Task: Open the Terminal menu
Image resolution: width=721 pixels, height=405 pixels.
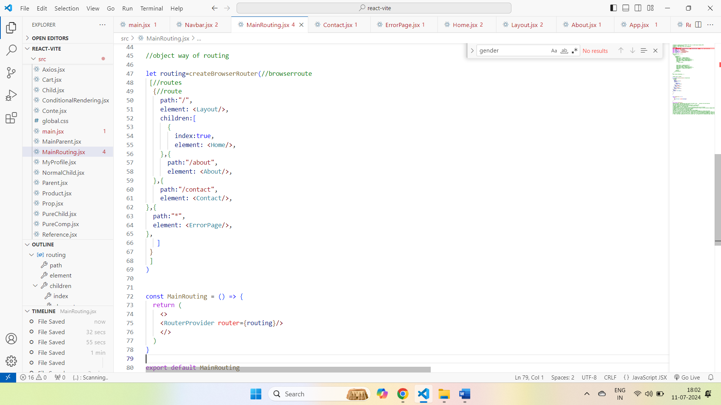Action: pos(151,8)
